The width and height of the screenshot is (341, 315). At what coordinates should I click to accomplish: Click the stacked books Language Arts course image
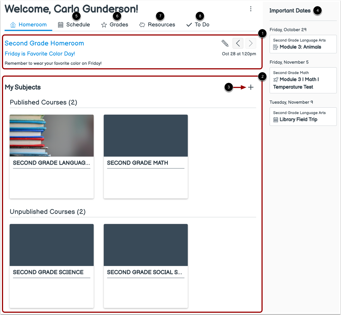[x=52, y=135]
